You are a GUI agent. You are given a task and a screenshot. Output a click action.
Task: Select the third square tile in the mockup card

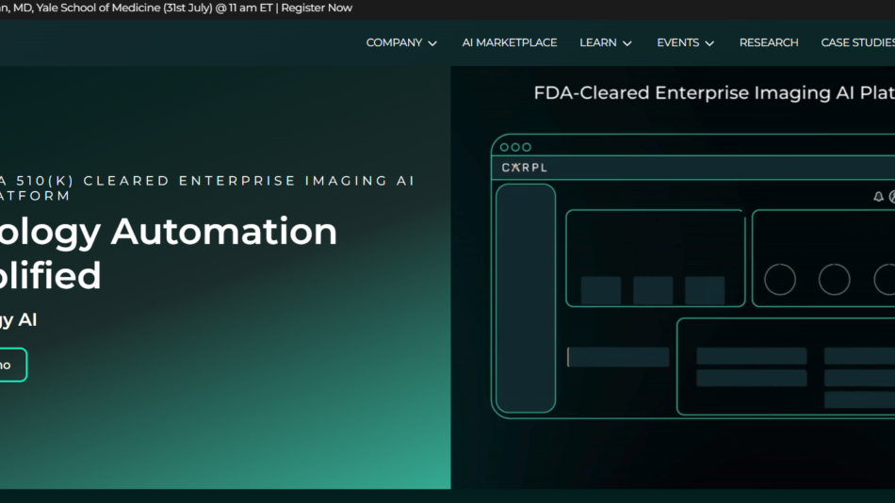click(x=704, y=290)
